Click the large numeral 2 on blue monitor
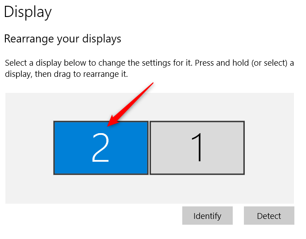Screen dimensions: 306x239 click(101, 147)
